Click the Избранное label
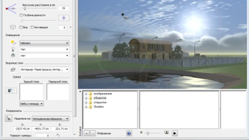The height and width of the screenshot is (140, 249). click(x=104, y=133)
